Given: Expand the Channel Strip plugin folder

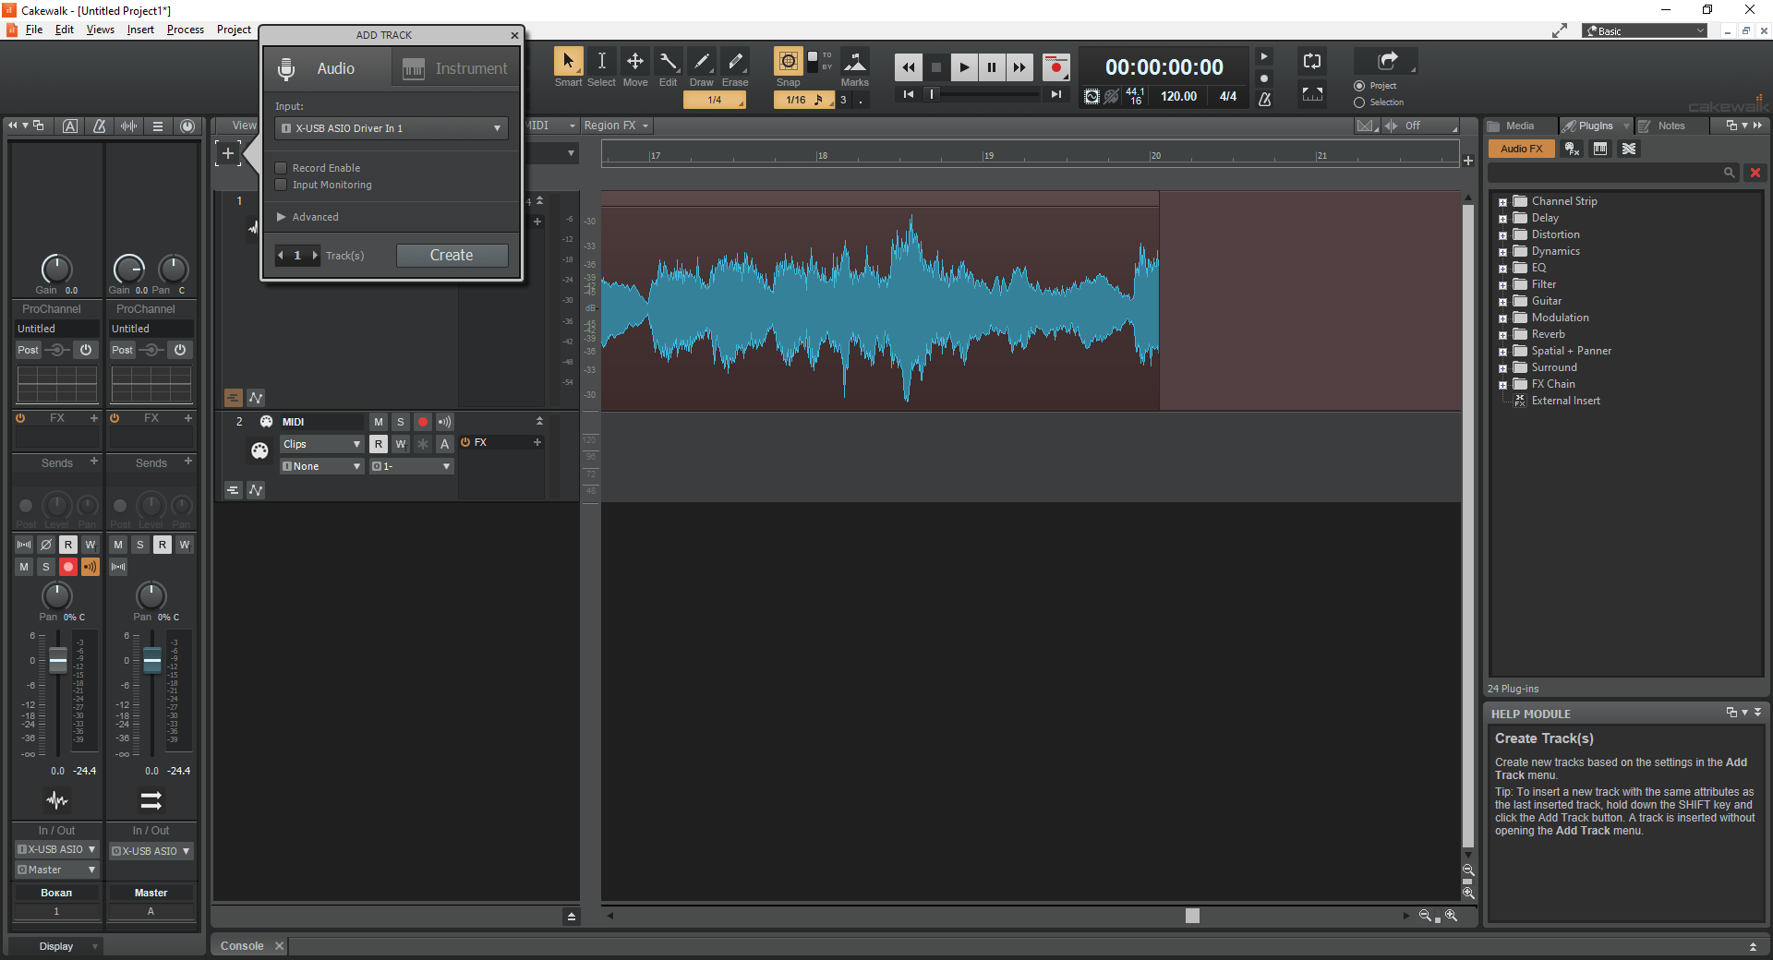Looking at the screenshot, I should click(1502, 202).
